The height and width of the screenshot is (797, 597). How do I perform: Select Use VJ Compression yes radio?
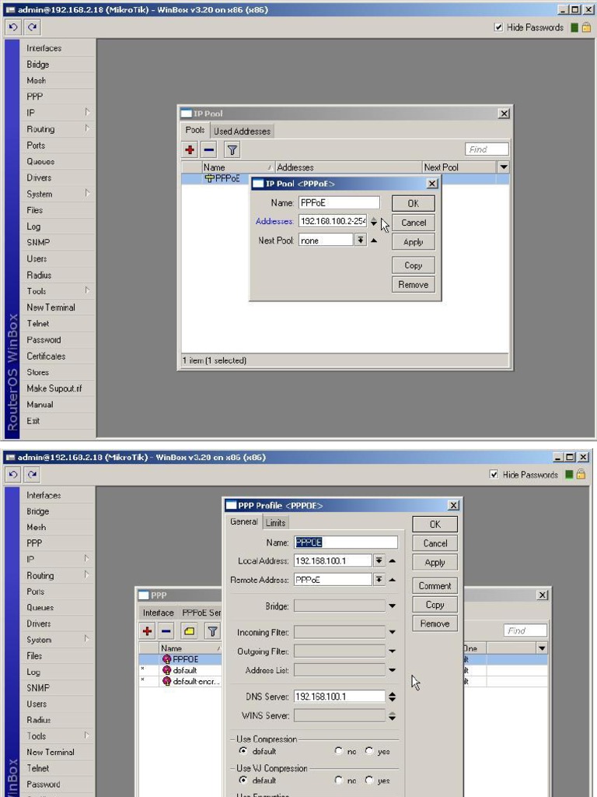(369, 780)
